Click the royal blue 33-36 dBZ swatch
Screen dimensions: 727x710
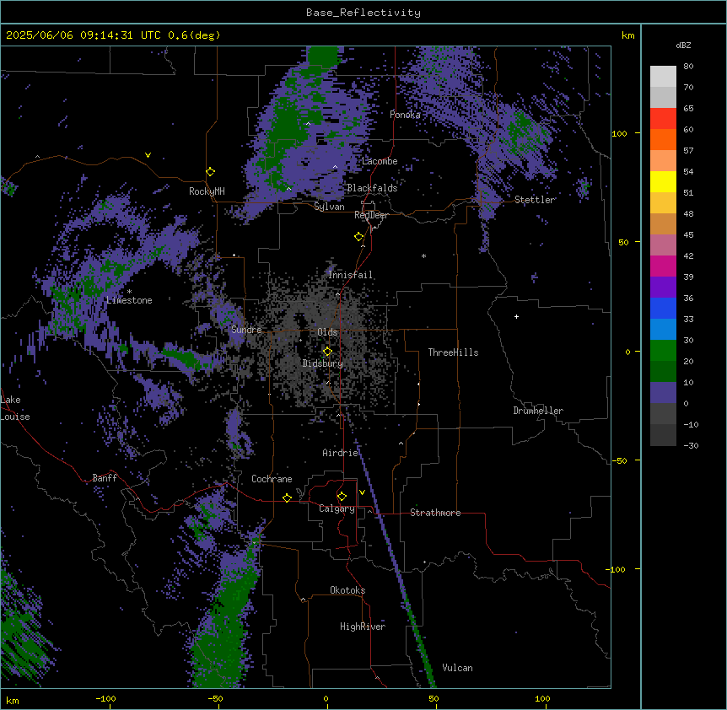coord(663,308)
